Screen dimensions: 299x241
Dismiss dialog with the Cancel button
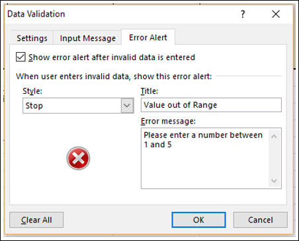[261, 220]
